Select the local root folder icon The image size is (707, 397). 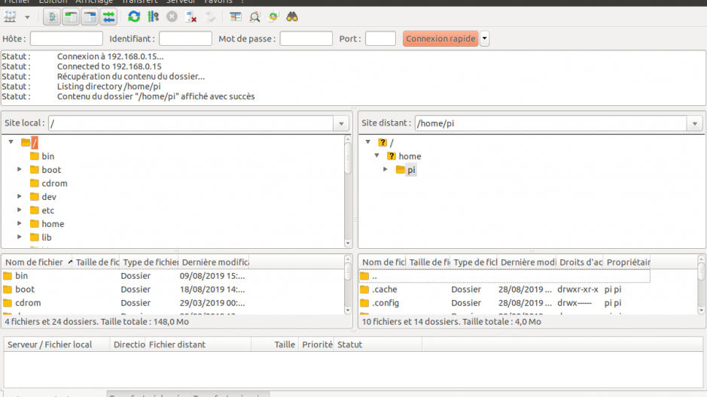(x=26, y=143)
